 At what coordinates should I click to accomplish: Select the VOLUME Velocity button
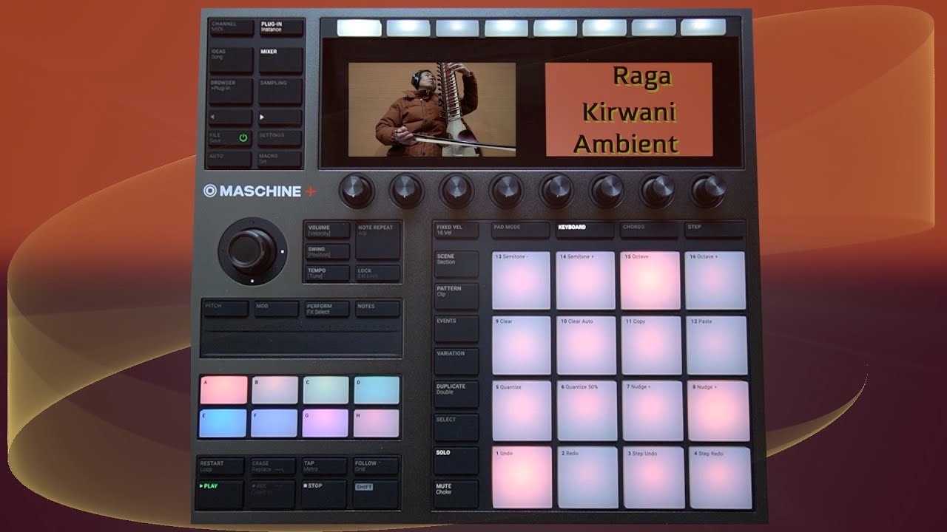click(327, 231)
